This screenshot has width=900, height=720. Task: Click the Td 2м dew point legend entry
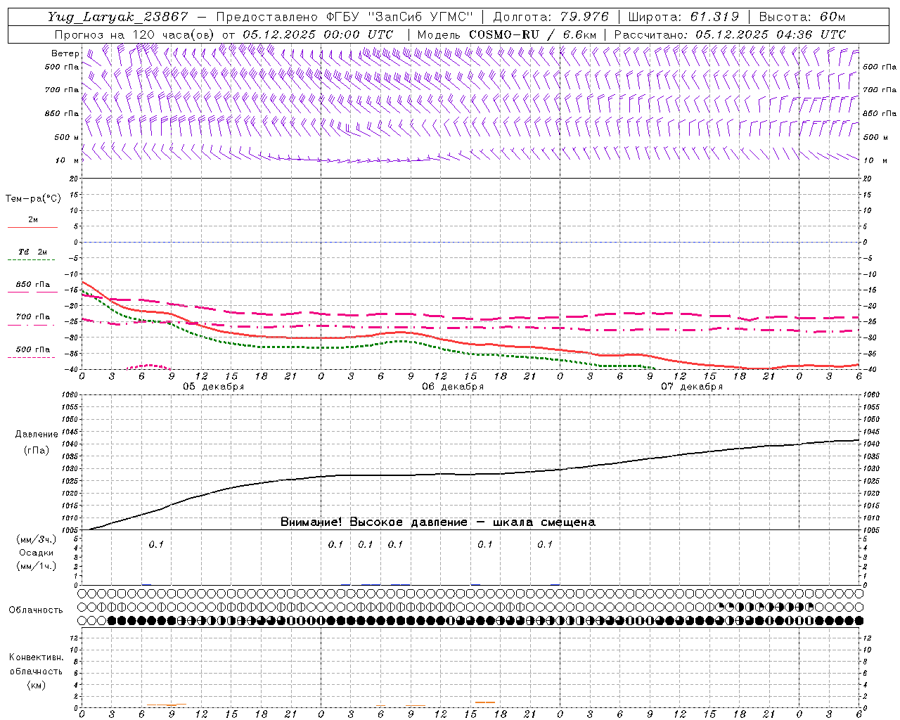point(32,252)
